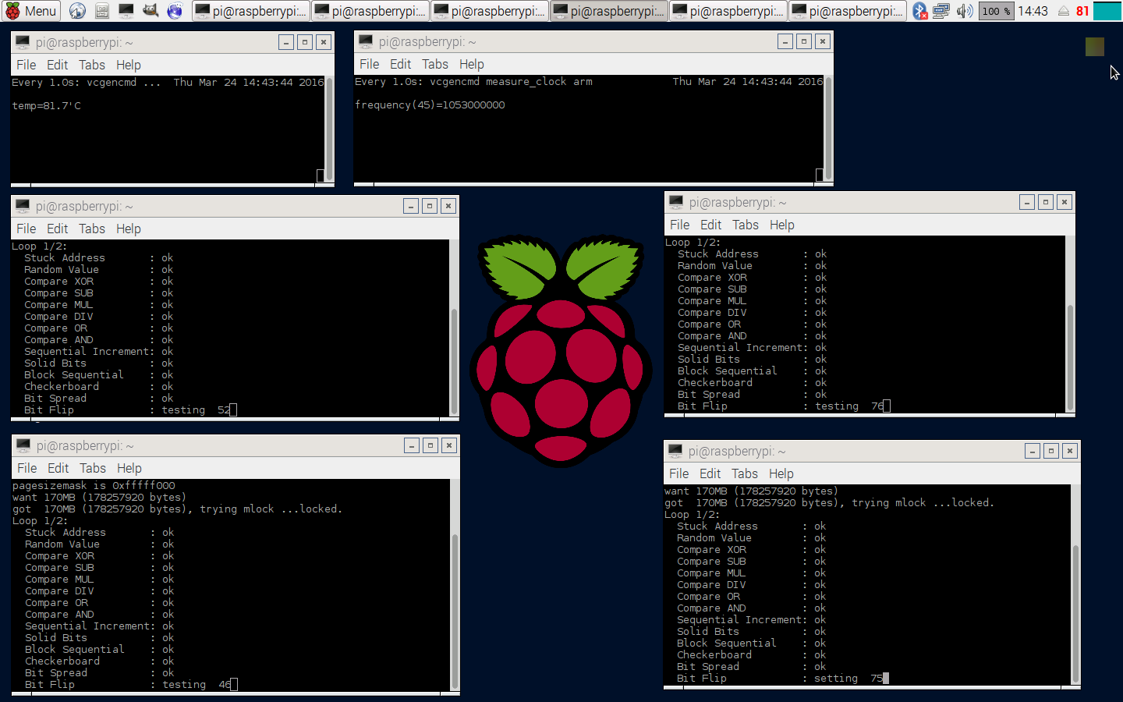
Task: Open the Bluetooth status icon in the tray
Action: pyautogui.click(x=920, y=11)
